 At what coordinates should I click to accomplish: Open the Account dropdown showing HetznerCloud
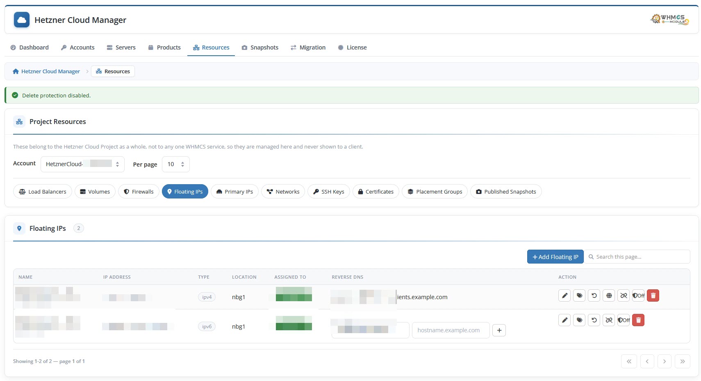click(x=82, y=164)
